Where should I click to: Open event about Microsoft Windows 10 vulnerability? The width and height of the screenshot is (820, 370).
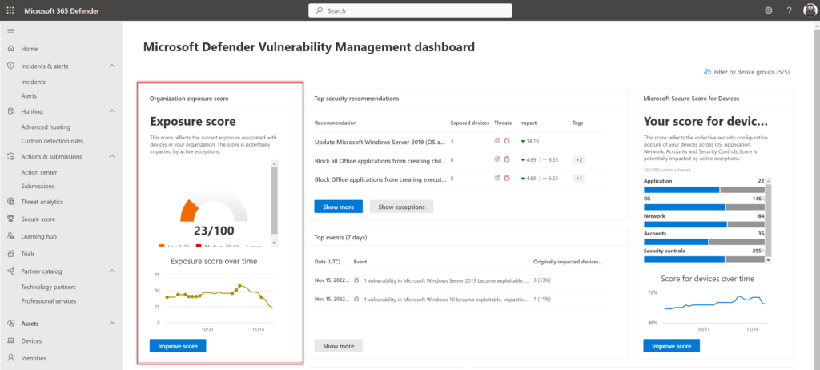point(444,299)
